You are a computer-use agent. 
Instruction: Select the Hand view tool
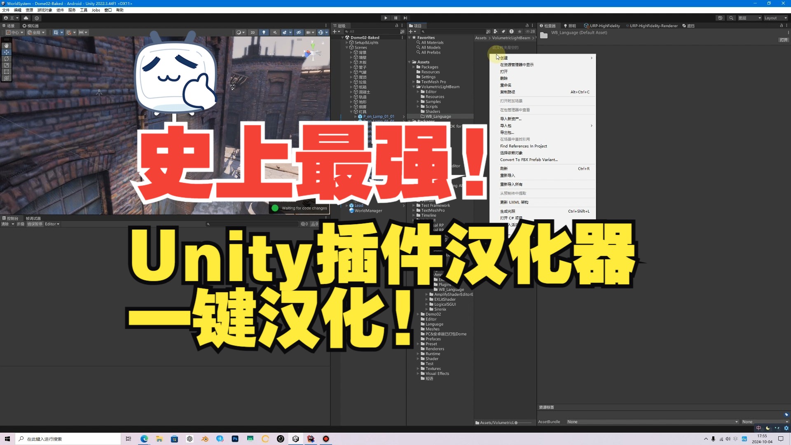click(6, 45)
